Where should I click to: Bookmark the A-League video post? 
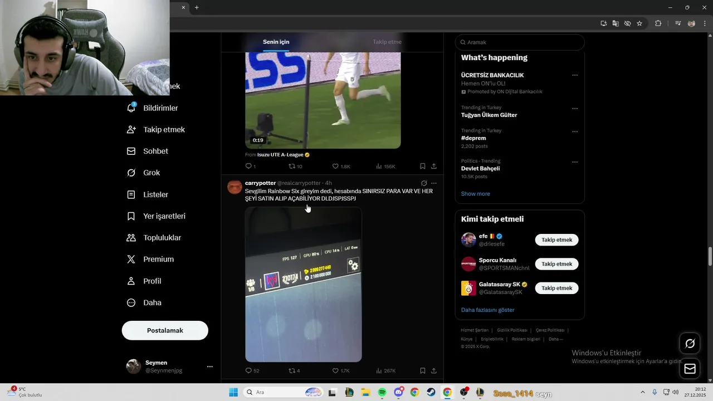[x=423, y=166]
